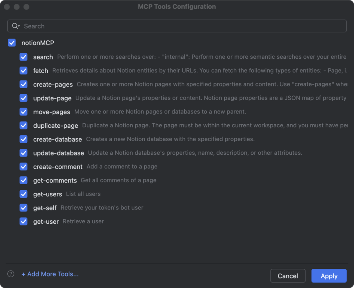Click 'Add a comment to a page' description

[x=122, y=166]
